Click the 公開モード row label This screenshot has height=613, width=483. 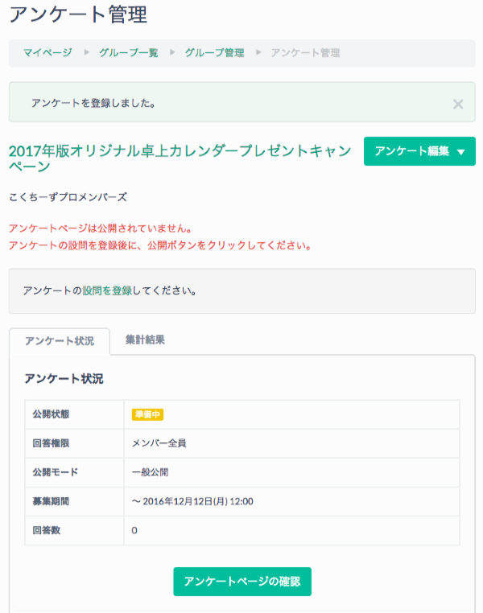click(x=55, y=472)
